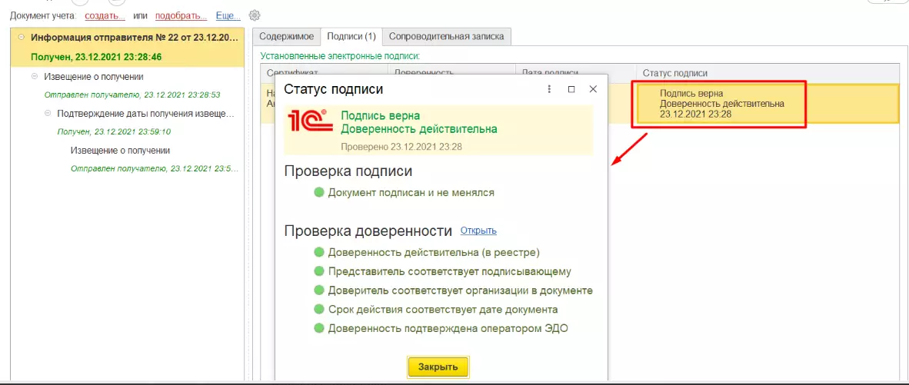Click 'Срок действия соответствует дате документа' text

pyautogui.click(x=443, y=309)
